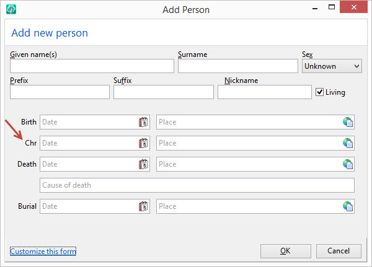Open the Burial date calendar icon

pyautogui.click(x=143, y=206)
